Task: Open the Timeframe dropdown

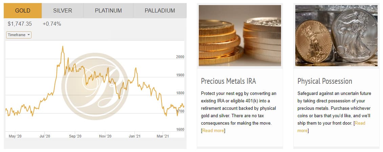Action: click(19, 35)
